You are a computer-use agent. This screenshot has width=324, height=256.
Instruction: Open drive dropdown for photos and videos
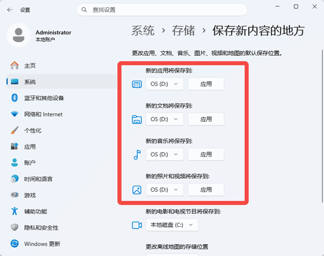(165, 189)
